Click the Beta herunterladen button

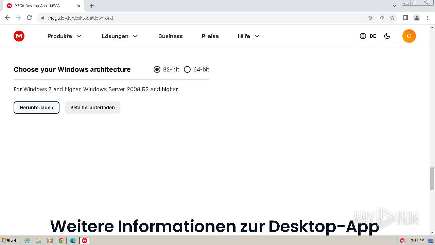pyautogui.click(x=92, y=108)
